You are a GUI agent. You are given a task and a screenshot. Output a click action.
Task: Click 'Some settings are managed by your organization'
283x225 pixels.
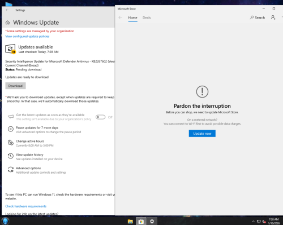40,31
